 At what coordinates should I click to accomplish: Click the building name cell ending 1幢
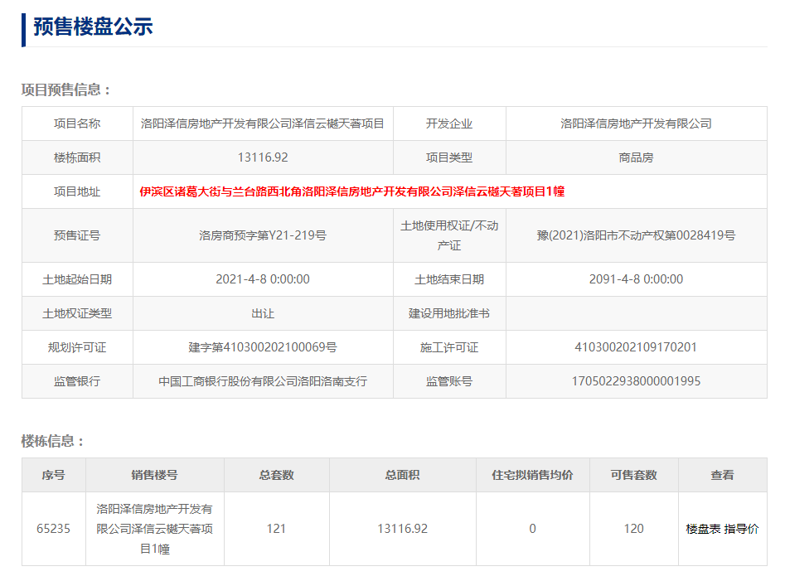coord(155,529)
